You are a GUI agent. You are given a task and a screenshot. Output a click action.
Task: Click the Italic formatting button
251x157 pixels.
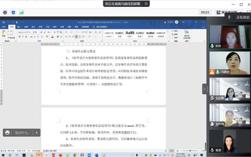(23, 37)
